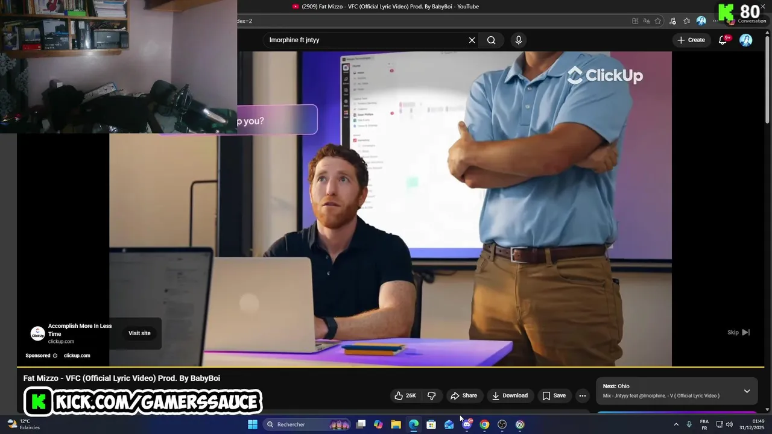The image size is (772, 434).
Task: Open the clickup.com sponsored link
Action: point(77,356)
